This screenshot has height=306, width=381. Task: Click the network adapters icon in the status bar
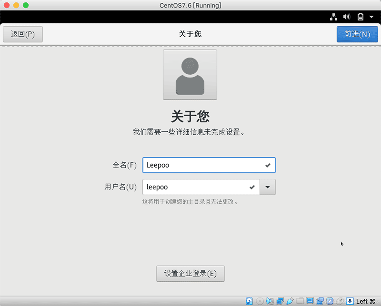click(x=280, y=301)
